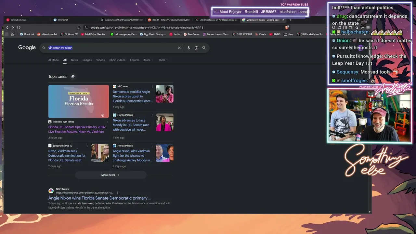Viewport: 416px width, 234px height.
Task: Open the IHYND bookmark
Action: point(275,34)
